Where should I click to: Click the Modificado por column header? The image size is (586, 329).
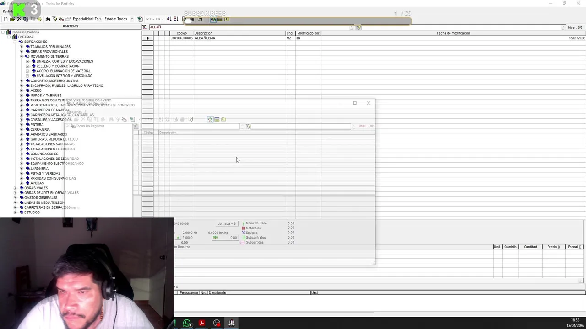[x=308, y=33]
